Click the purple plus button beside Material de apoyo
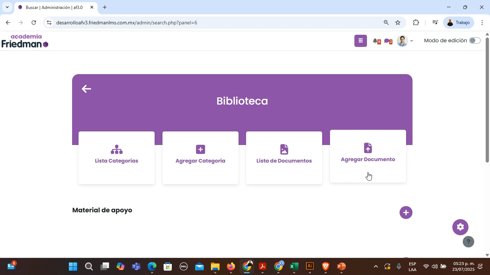This screenshot has width=490, height=275. coord(406,212)
